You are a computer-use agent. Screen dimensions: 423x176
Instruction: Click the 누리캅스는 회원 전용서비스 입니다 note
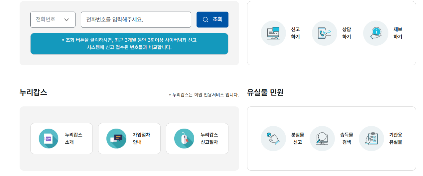(x=204, y=95)
